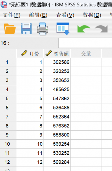Click sales cell 547862
The width and height of the screenshot is (112, 171).
click(57, 99)
